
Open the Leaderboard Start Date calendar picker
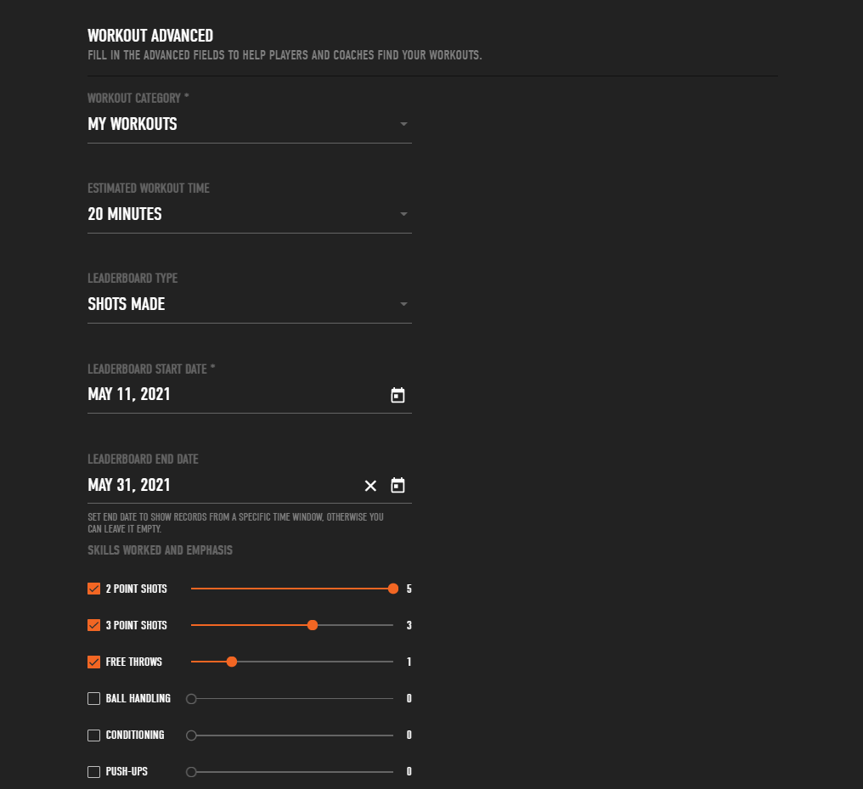[398, 394]
